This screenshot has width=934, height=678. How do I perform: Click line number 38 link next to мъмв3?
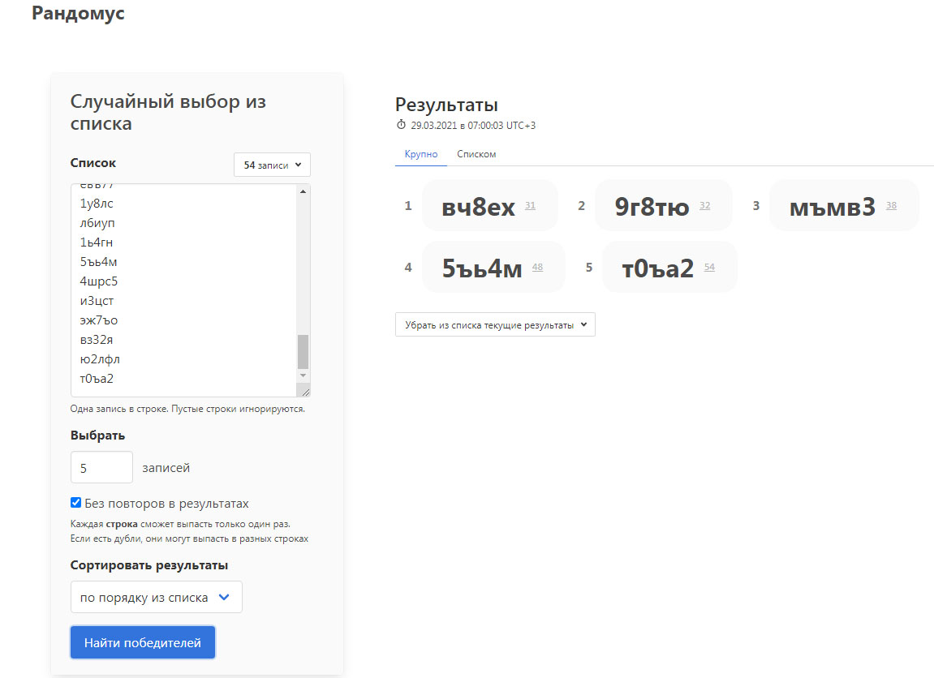point(891,205)
